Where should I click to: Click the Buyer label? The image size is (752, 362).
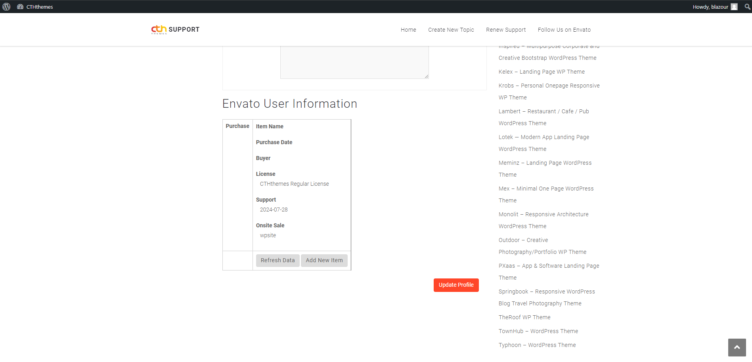263,158
